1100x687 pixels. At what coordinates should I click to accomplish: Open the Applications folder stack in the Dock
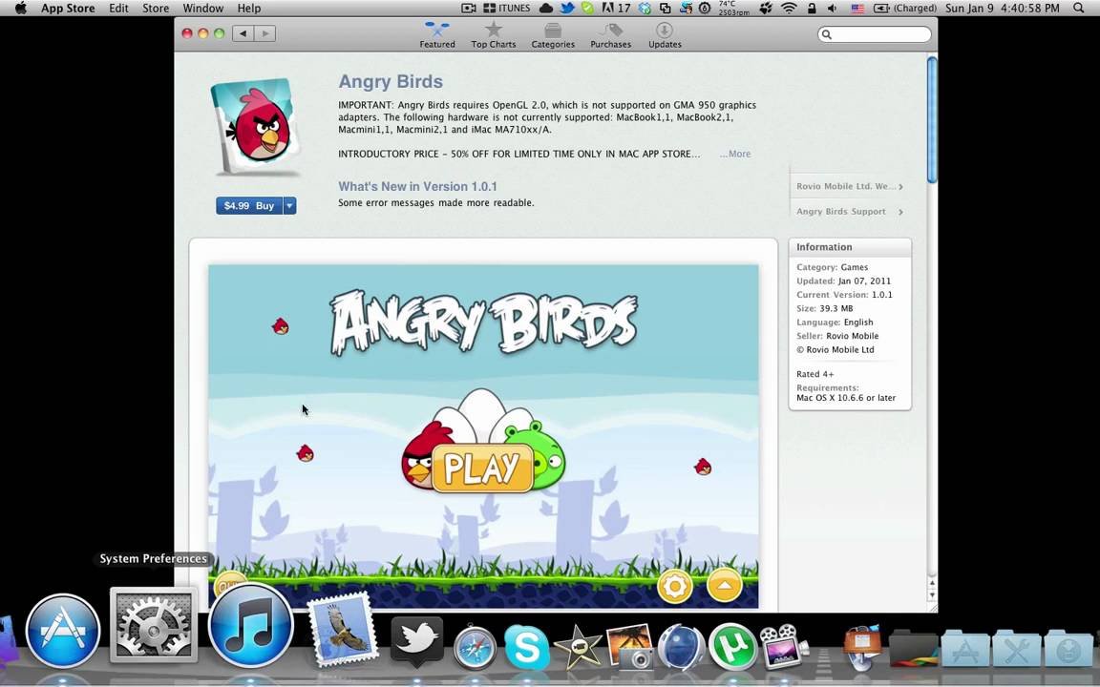coord(964,647)
